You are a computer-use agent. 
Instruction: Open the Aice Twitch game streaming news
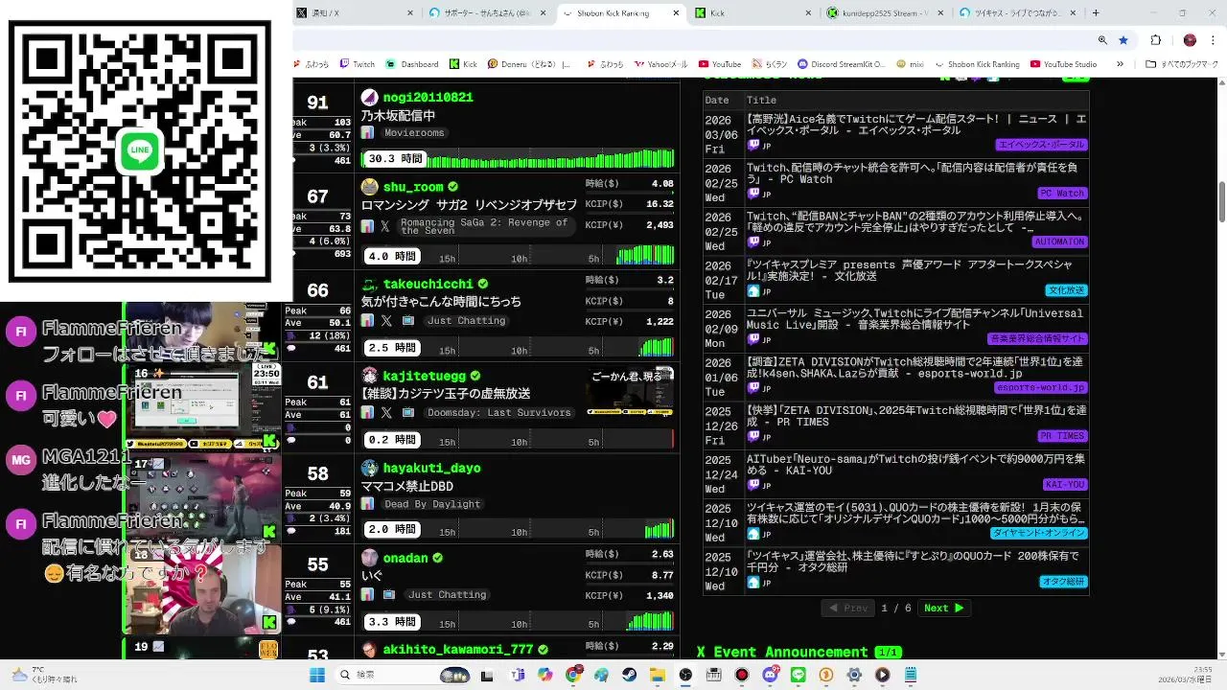[915, 125]
